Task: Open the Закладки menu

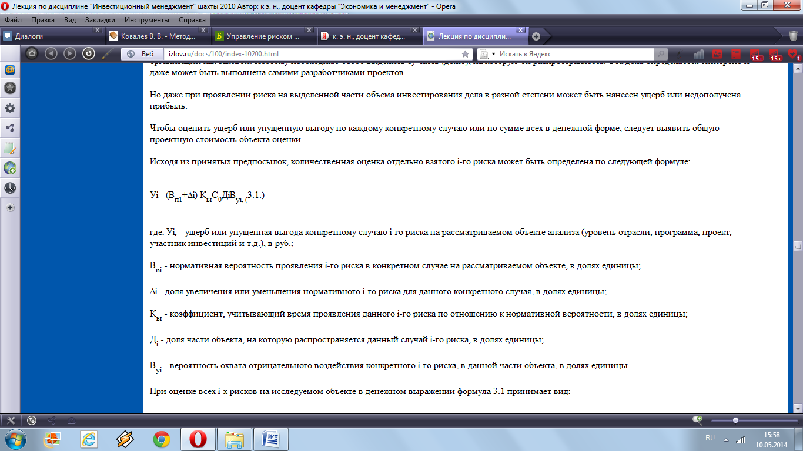Action: [99, 19]
